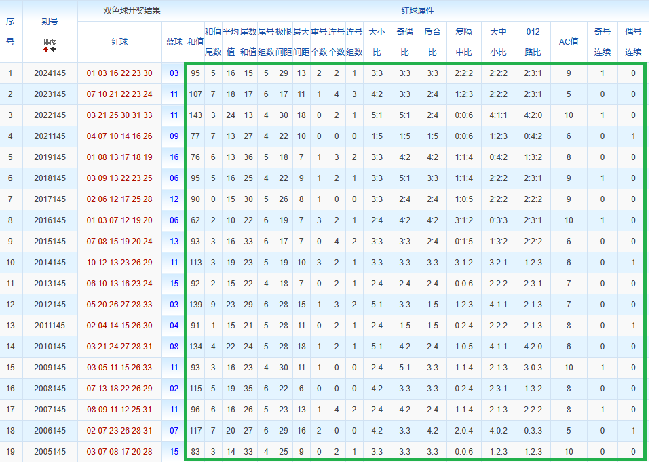Click 大中小比 value 4:0:2 in 2006145 row
Image resolution: width=650 pixels, height=462 pixels.
tap(498, 431)
